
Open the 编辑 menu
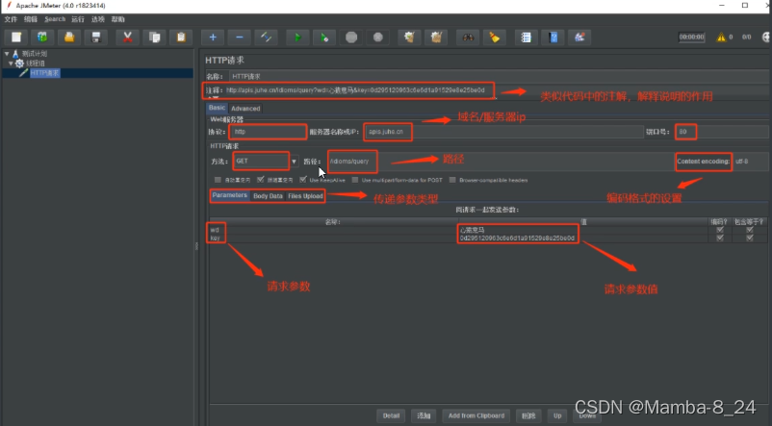coord(31,19)
